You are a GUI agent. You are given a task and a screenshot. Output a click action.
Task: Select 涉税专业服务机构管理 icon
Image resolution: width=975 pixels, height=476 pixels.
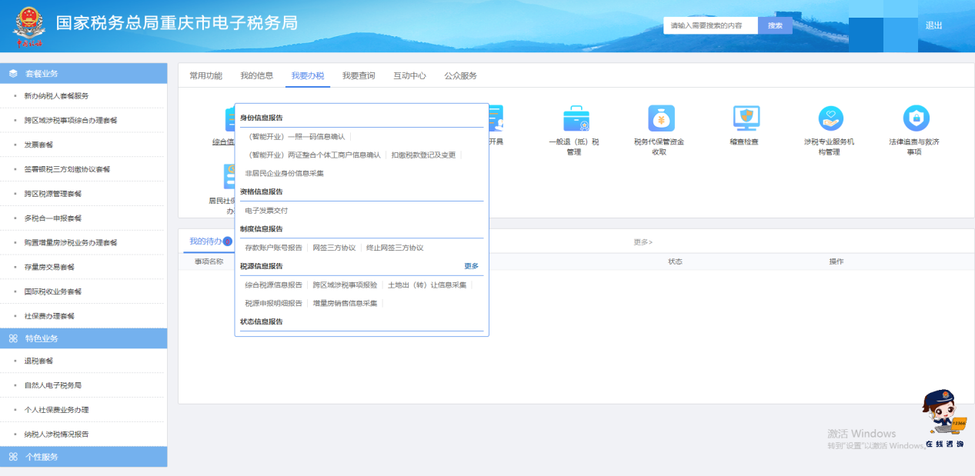click(x=830, y=119)
